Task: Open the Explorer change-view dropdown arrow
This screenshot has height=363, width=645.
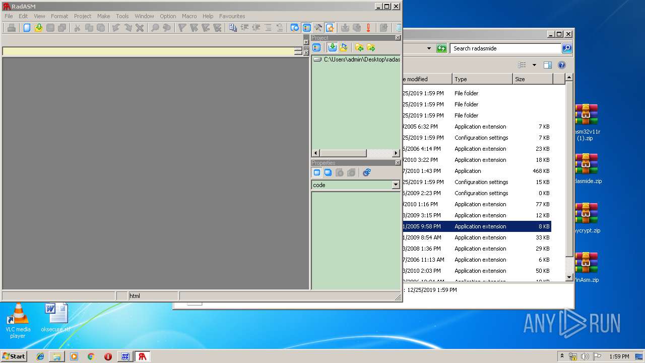Action: coord(534,65)
